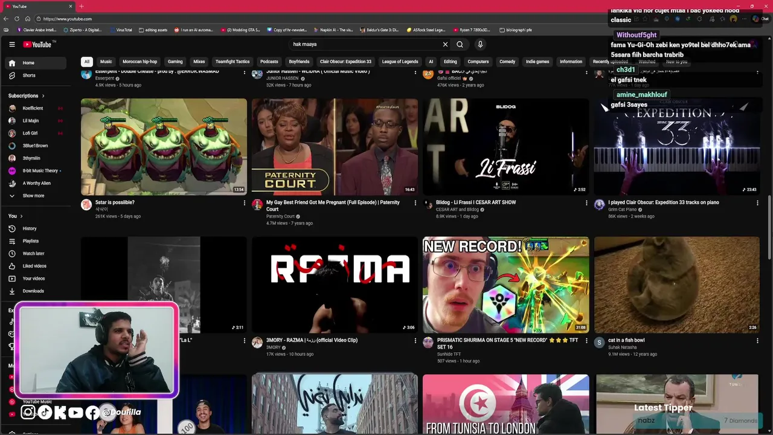This screenshot has width=773, height=435.
Task: Select the 'All' filter chip
Action: [x=86, y=62]
